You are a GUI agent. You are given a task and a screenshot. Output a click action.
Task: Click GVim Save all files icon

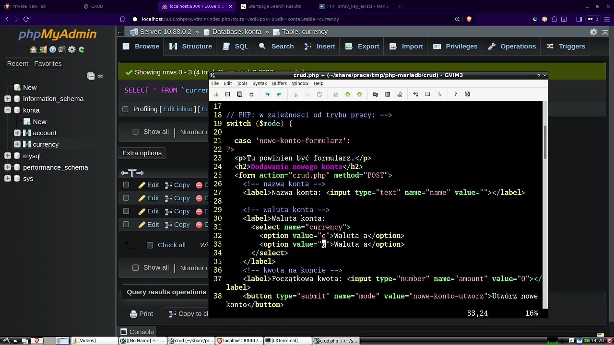[x=239, y=94]
